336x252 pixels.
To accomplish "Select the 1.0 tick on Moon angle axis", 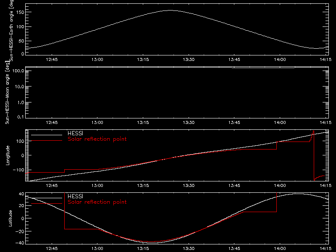I will click(20, 102).
